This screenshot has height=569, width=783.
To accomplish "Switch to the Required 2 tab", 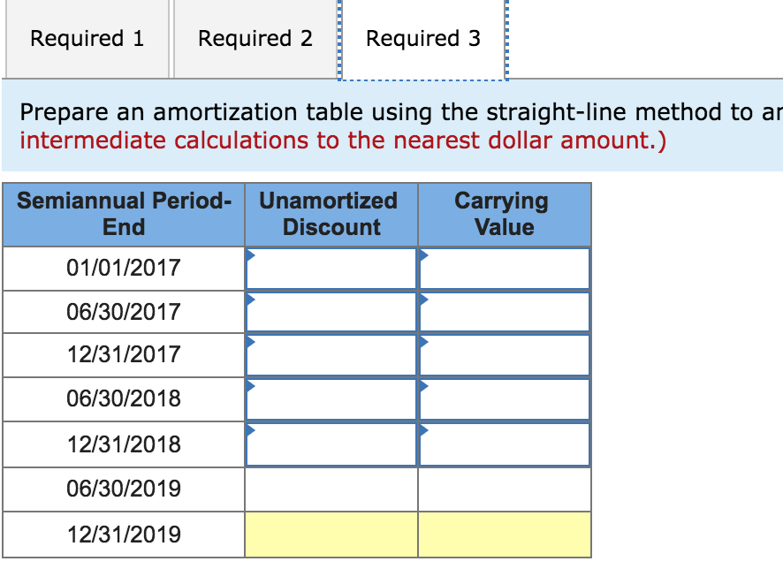I will [x=255, y=38].
